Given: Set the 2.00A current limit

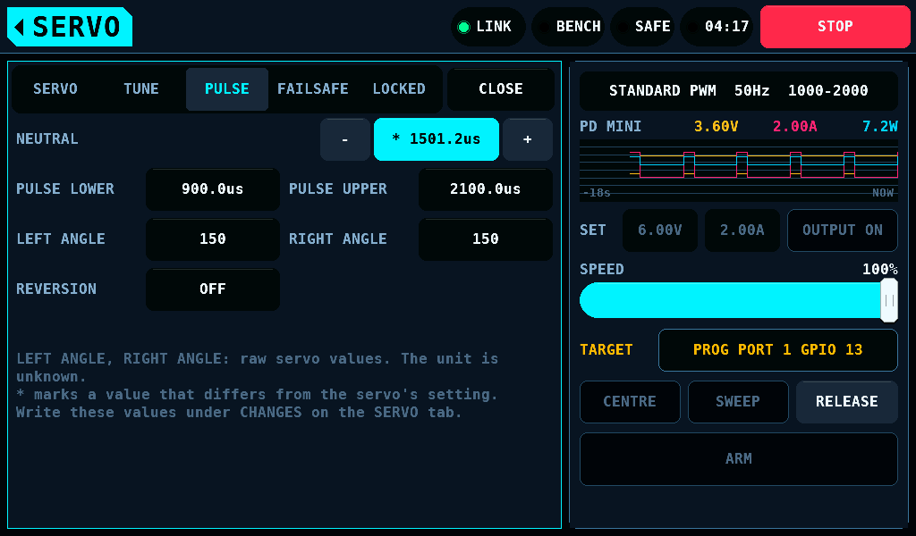Looking at the screenshot, I should (x=742, y=230).
